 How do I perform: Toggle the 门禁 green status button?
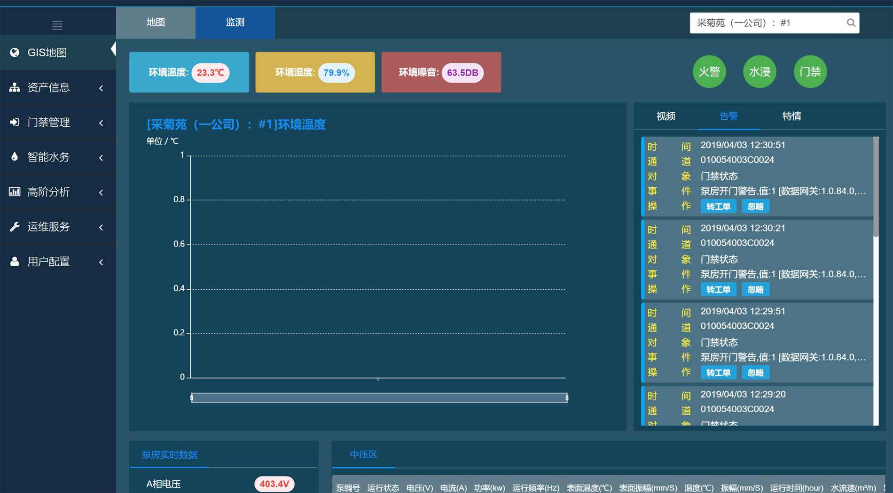pos(810,72)
